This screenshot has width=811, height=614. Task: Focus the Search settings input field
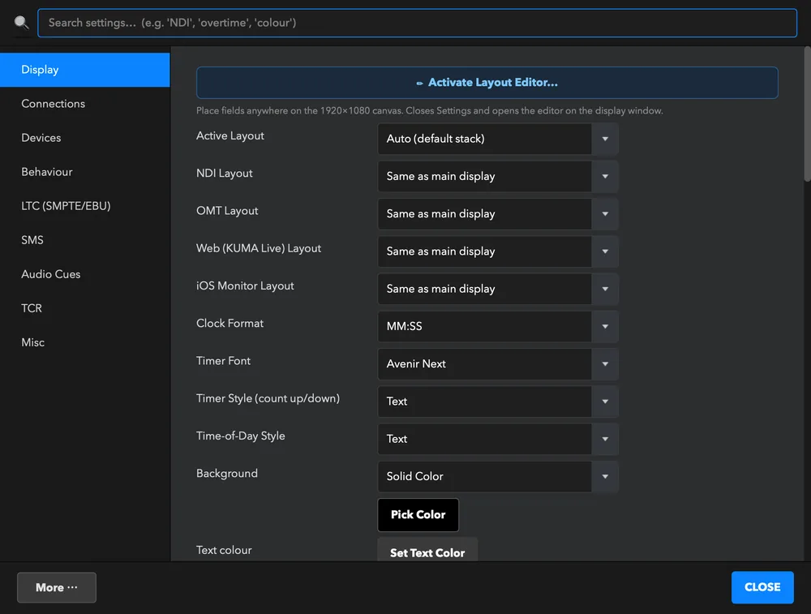(417, 23)
